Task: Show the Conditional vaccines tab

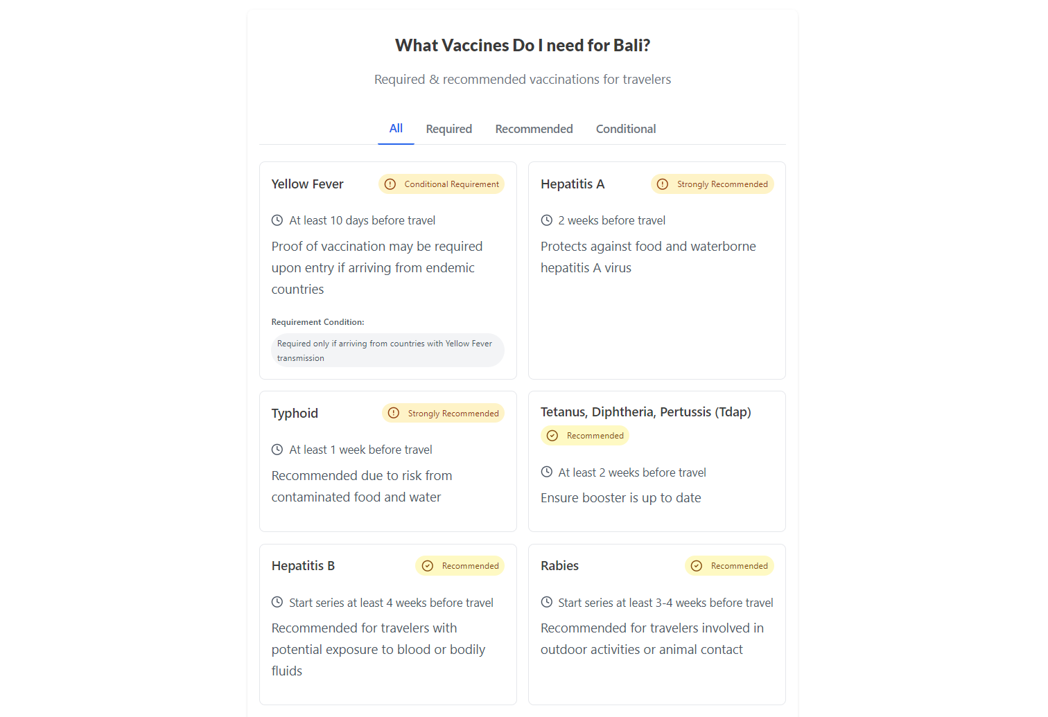Action: (x=626, y=129)
